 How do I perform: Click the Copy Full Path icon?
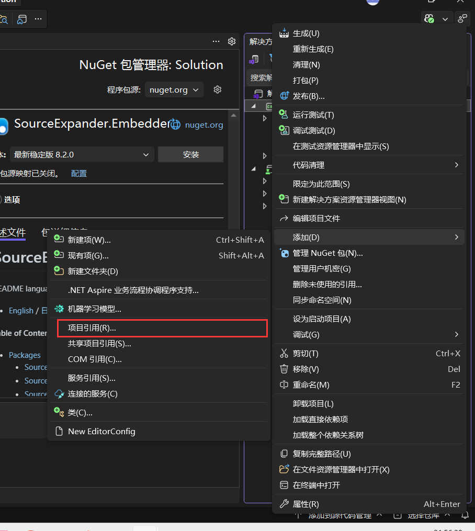coord(284,454)
